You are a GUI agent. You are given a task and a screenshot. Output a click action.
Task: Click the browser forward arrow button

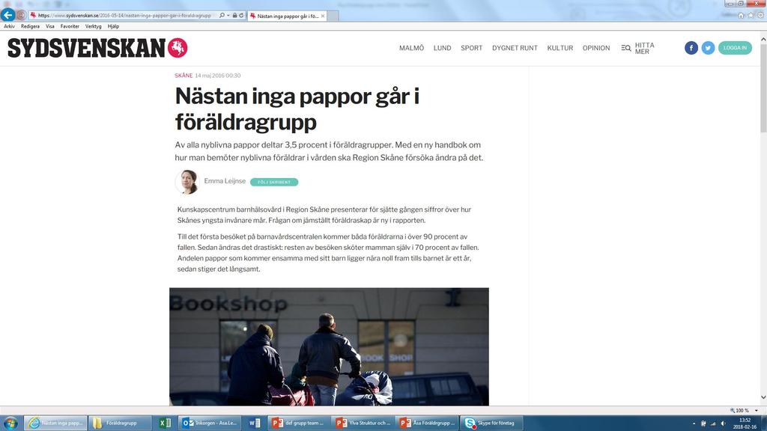coord(21,15)
